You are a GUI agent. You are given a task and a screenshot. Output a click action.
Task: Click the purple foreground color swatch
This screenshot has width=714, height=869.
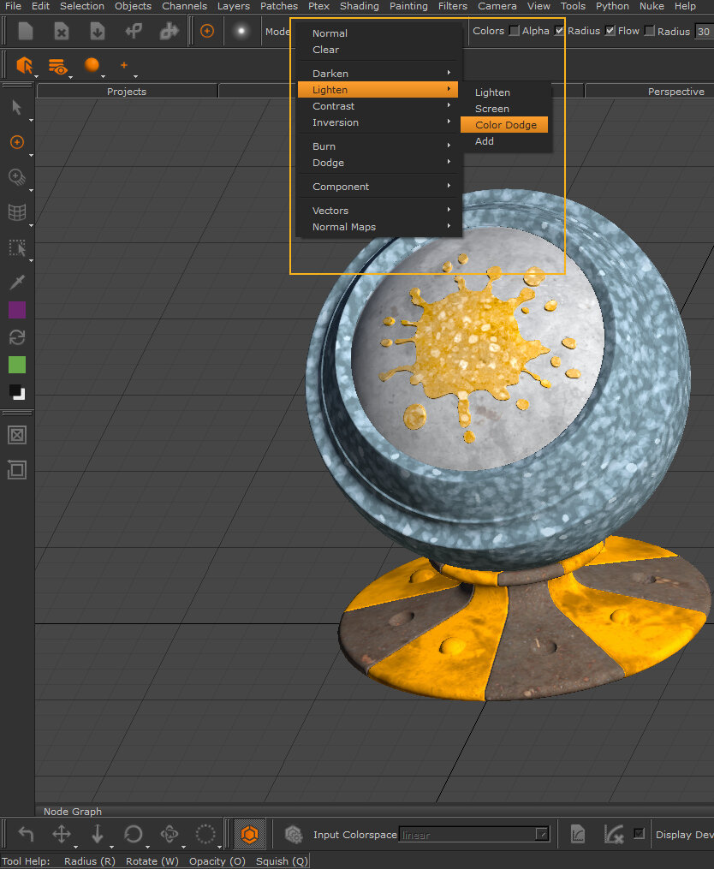click(x=17, y=310)
